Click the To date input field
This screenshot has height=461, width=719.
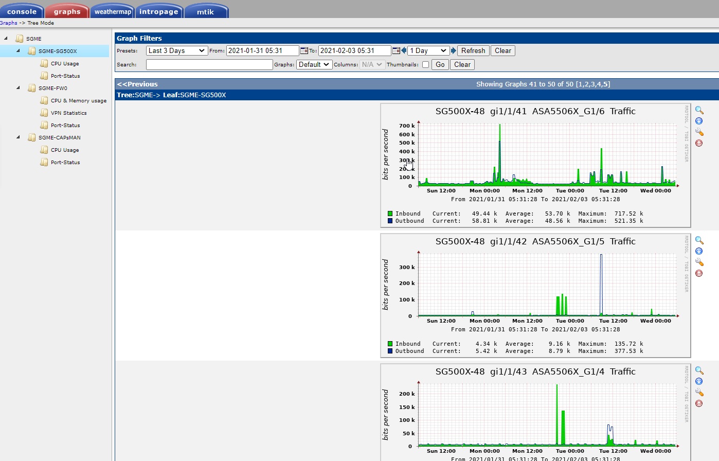click(355, 50)
